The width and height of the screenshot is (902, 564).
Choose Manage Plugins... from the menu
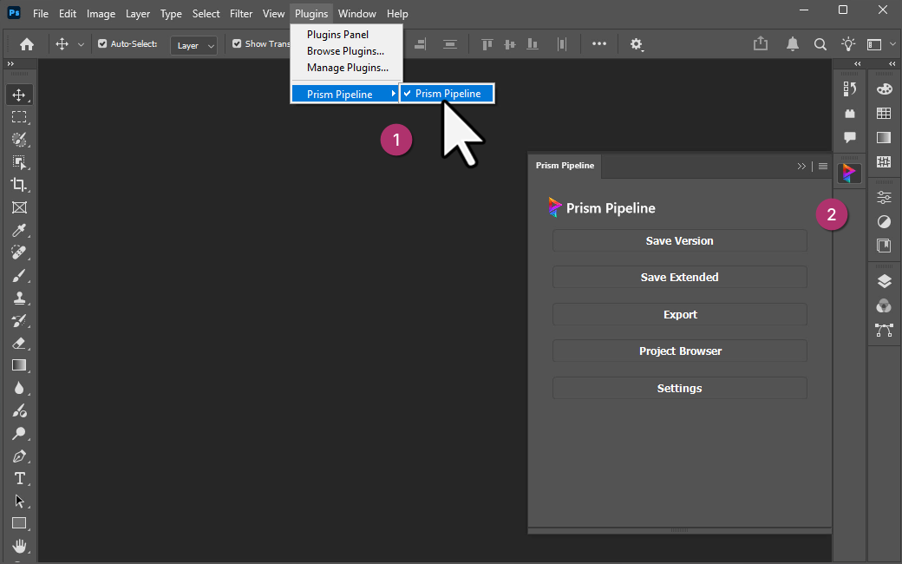347,68
